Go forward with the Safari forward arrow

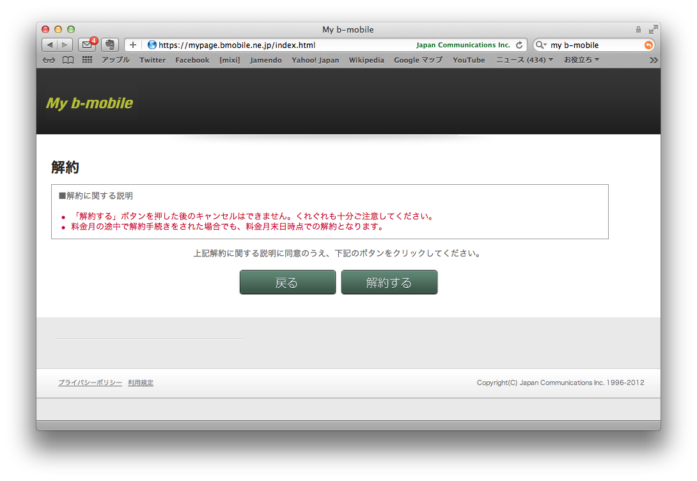click(x=65, y=45)
